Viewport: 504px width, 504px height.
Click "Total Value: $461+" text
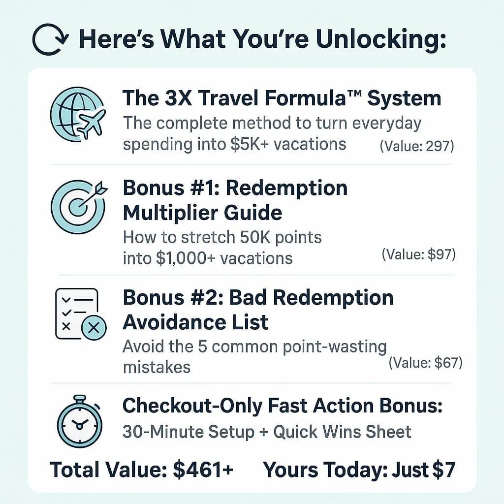point(141,470)
